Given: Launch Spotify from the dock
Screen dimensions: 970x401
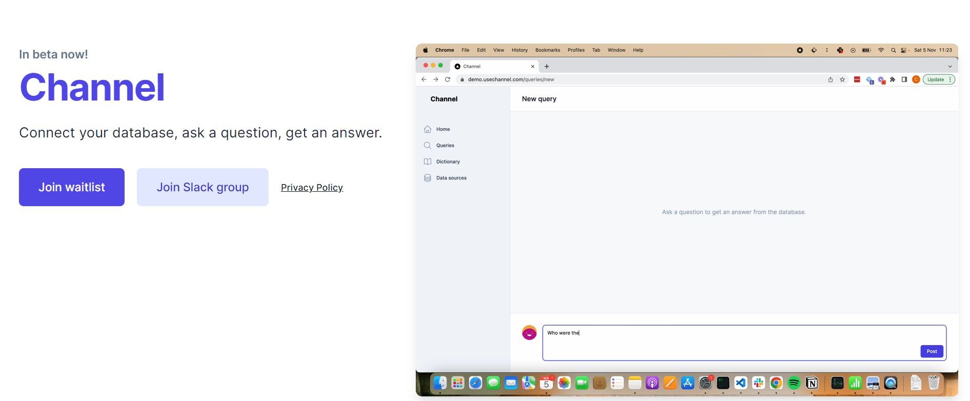Looking at the screenshot, I should point(794,383).
